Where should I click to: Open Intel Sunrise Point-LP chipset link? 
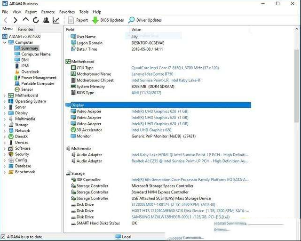pos(166,80)
